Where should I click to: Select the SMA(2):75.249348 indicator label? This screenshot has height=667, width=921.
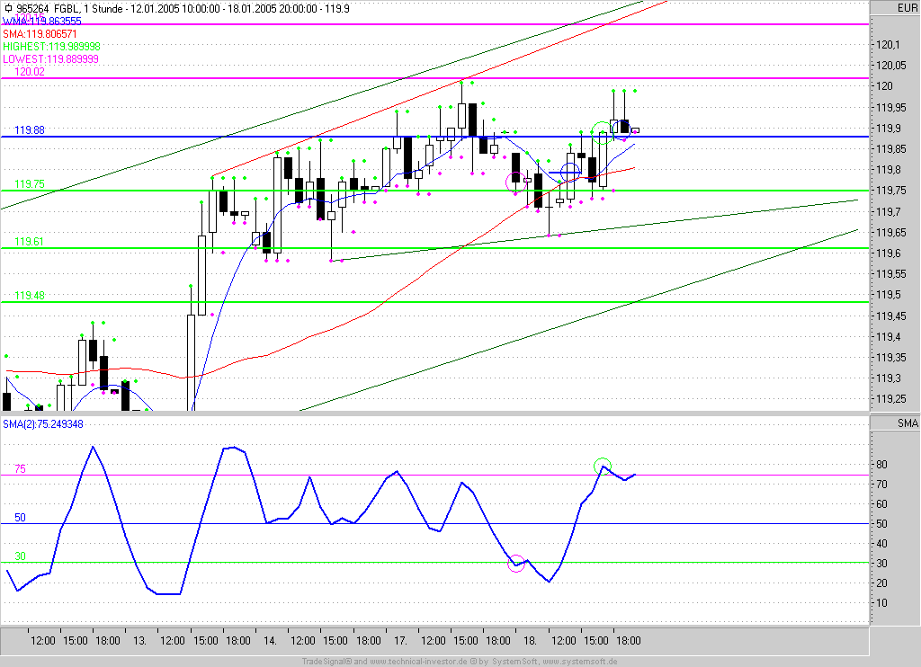(43, 424)
